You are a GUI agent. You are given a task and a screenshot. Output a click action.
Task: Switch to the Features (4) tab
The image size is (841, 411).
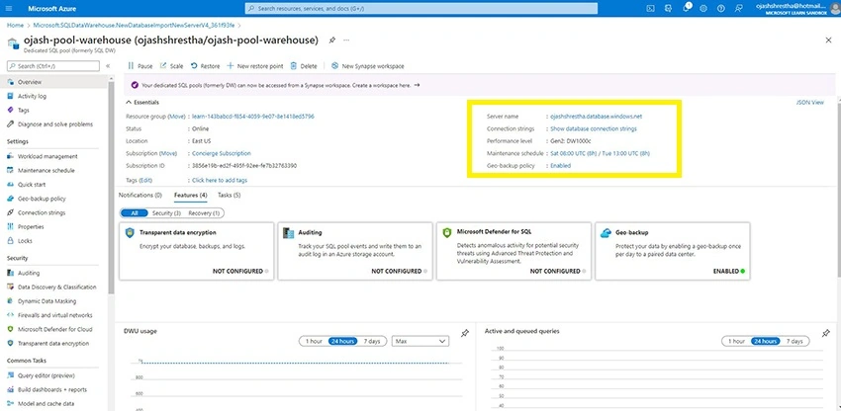point(190,195)
